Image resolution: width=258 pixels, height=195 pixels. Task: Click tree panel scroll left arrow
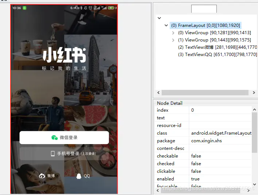click(x=158, y=93)
